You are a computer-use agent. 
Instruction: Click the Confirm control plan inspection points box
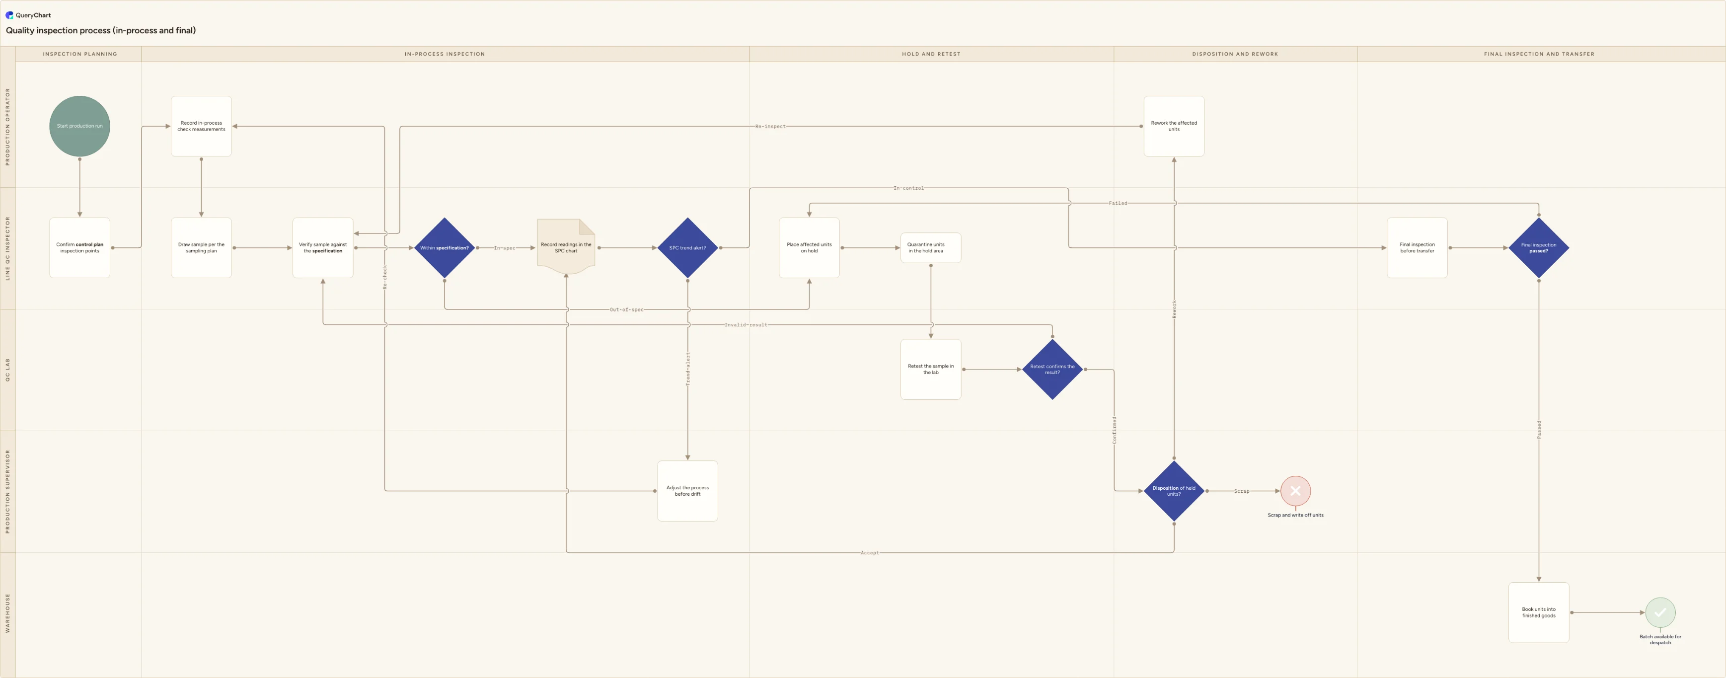[80, 248]
